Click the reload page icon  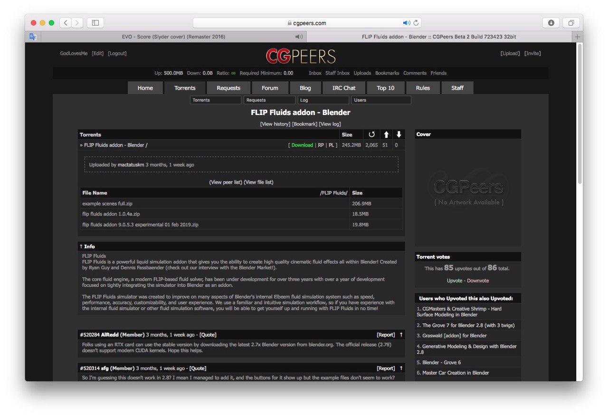416,23
